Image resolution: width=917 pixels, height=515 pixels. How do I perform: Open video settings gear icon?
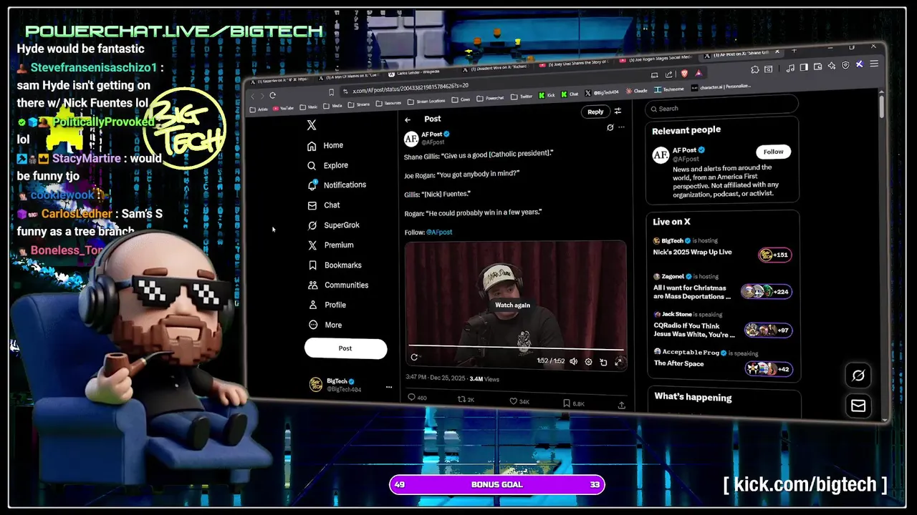click(x=588, y=362)
